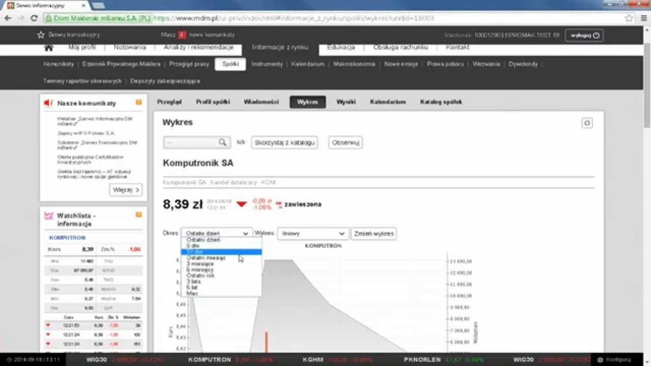Open the red new messages badge
This screenshot has height=366, width=651.
[182, 35]
